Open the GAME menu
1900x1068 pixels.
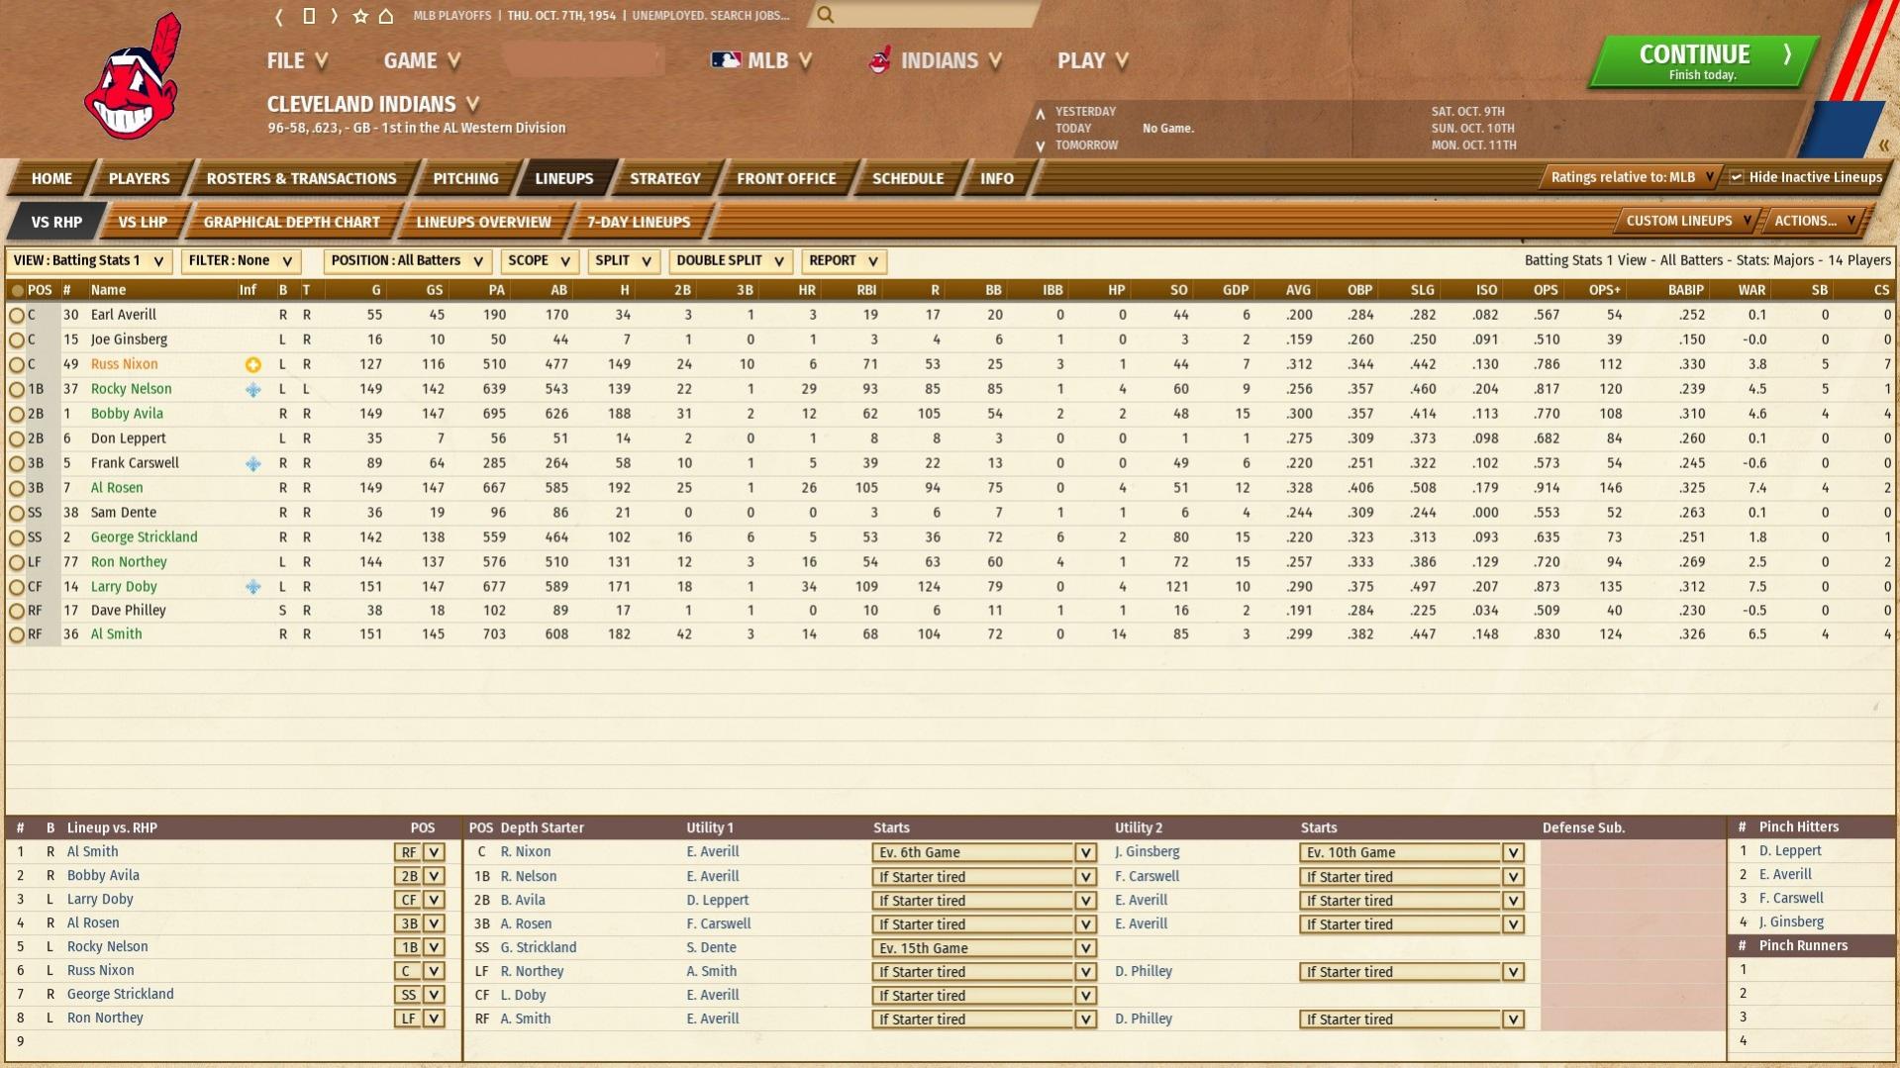(423, 61)
